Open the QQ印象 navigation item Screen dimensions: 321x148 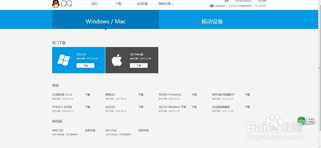tap(143, 4)
